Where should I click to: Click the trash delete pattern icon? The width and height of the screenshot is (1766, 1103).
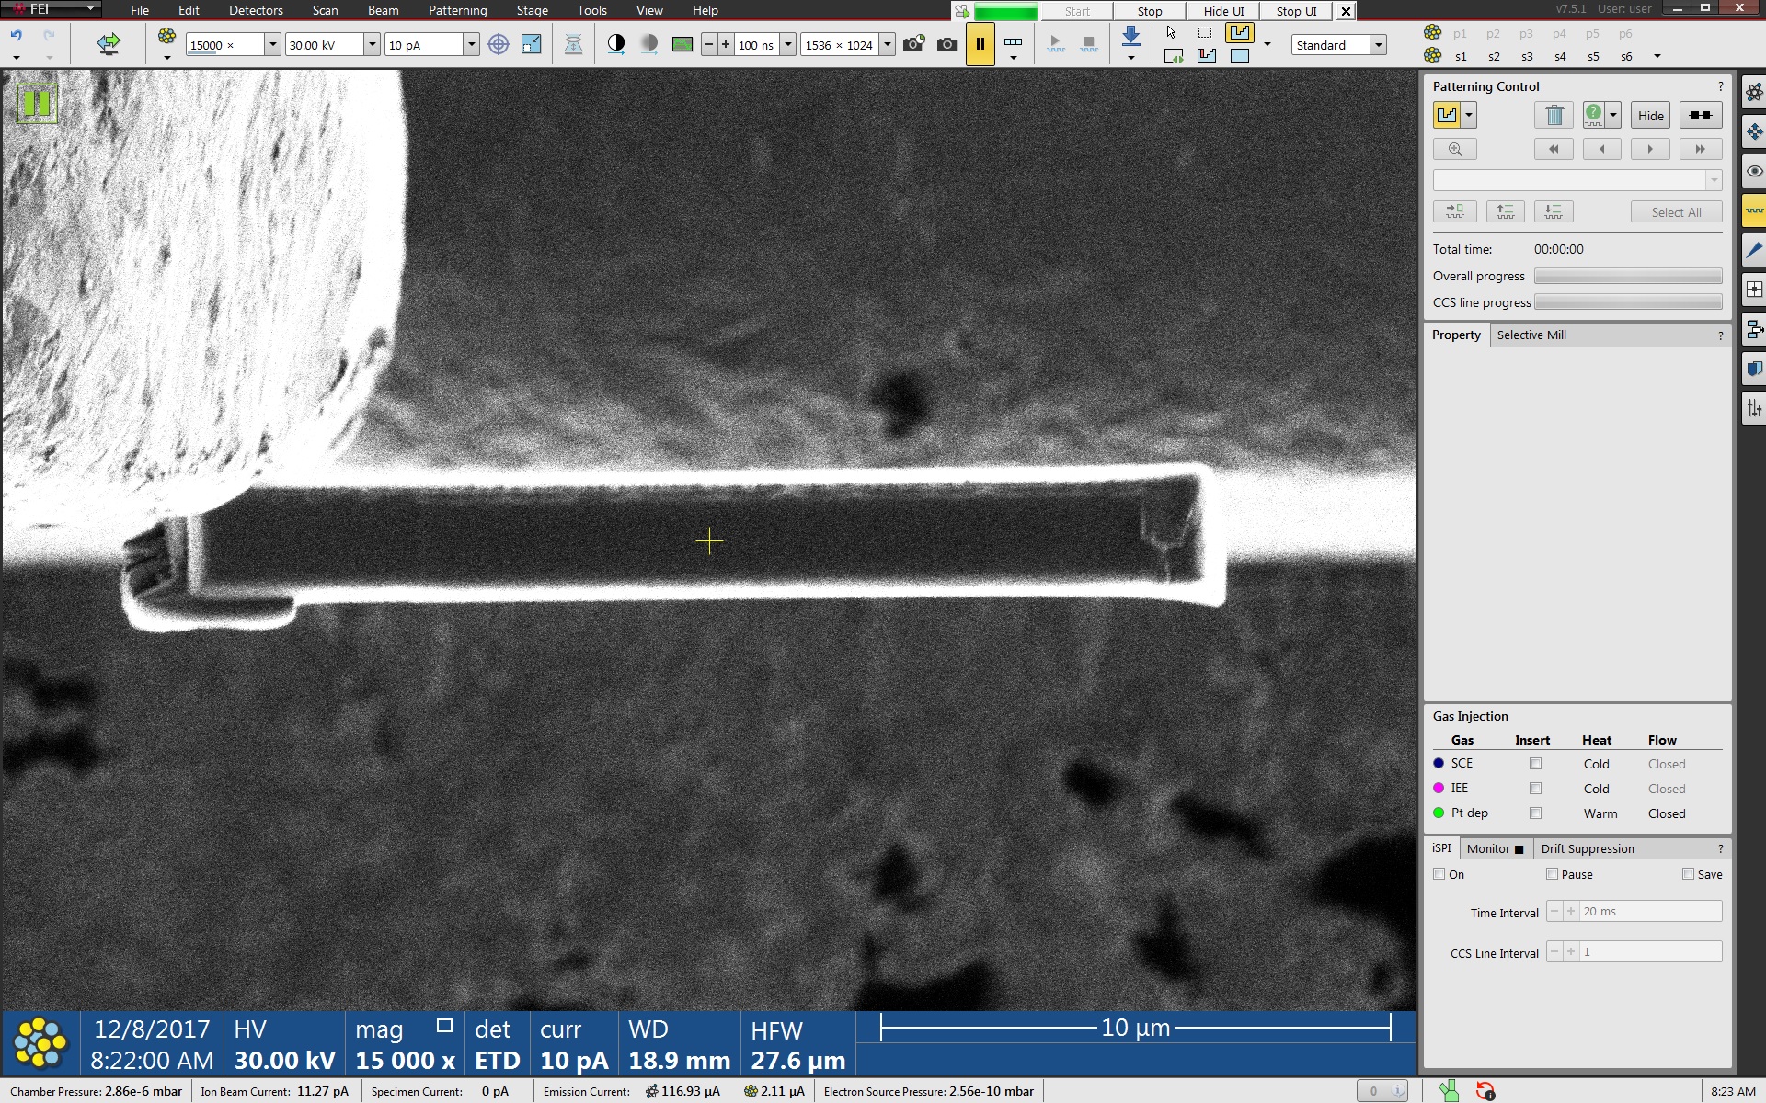(x=1554, y=116)
